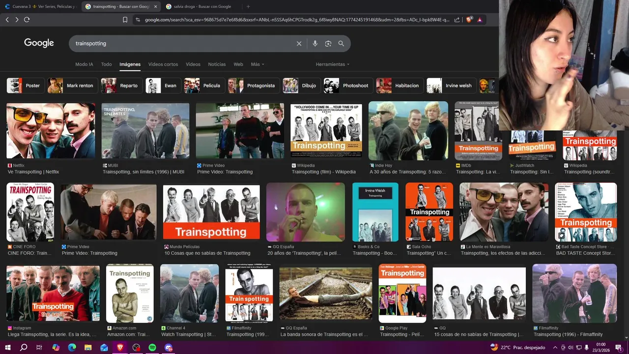Viewport: 629px width, 354px height.
Task: Close the trainspotting search tab
Action: 156,6
